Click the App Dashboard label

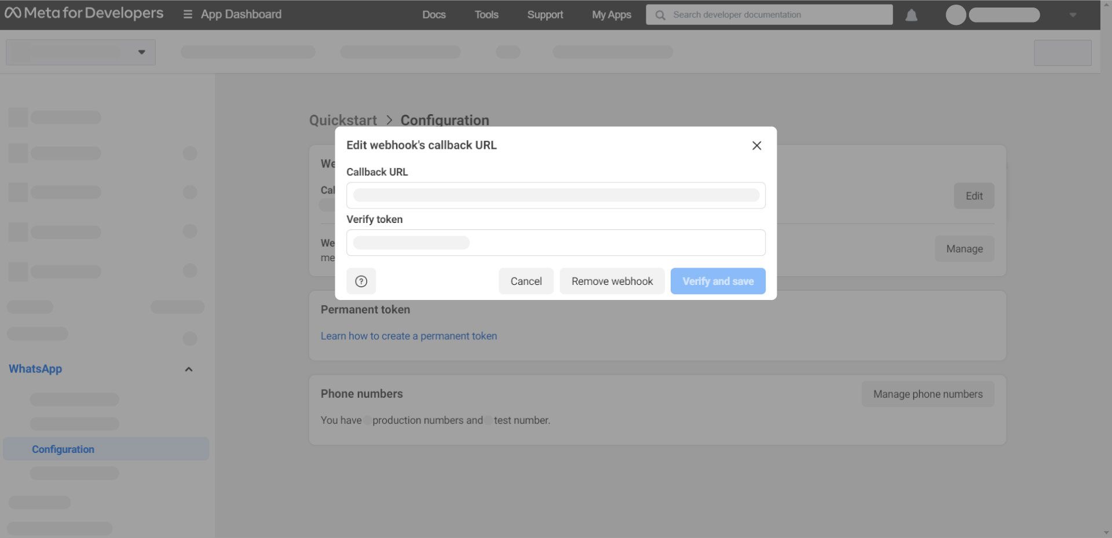click(241, 14)
